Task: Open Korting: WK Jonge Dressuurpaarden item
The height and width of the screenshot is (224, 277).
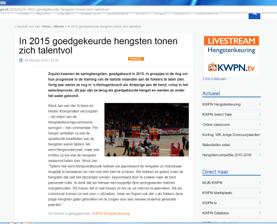Action: [x=231, y=135]
